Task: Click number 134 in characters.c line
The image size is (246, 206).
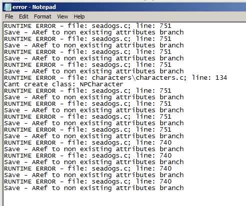Action: point(221,78)
